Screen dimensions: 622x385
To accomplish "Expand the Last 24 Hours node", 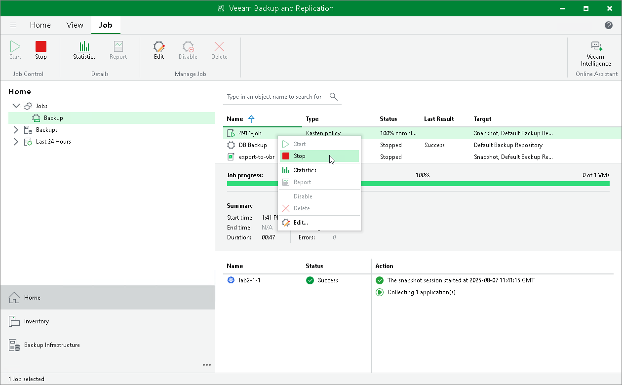I will [x=16, y=142].
